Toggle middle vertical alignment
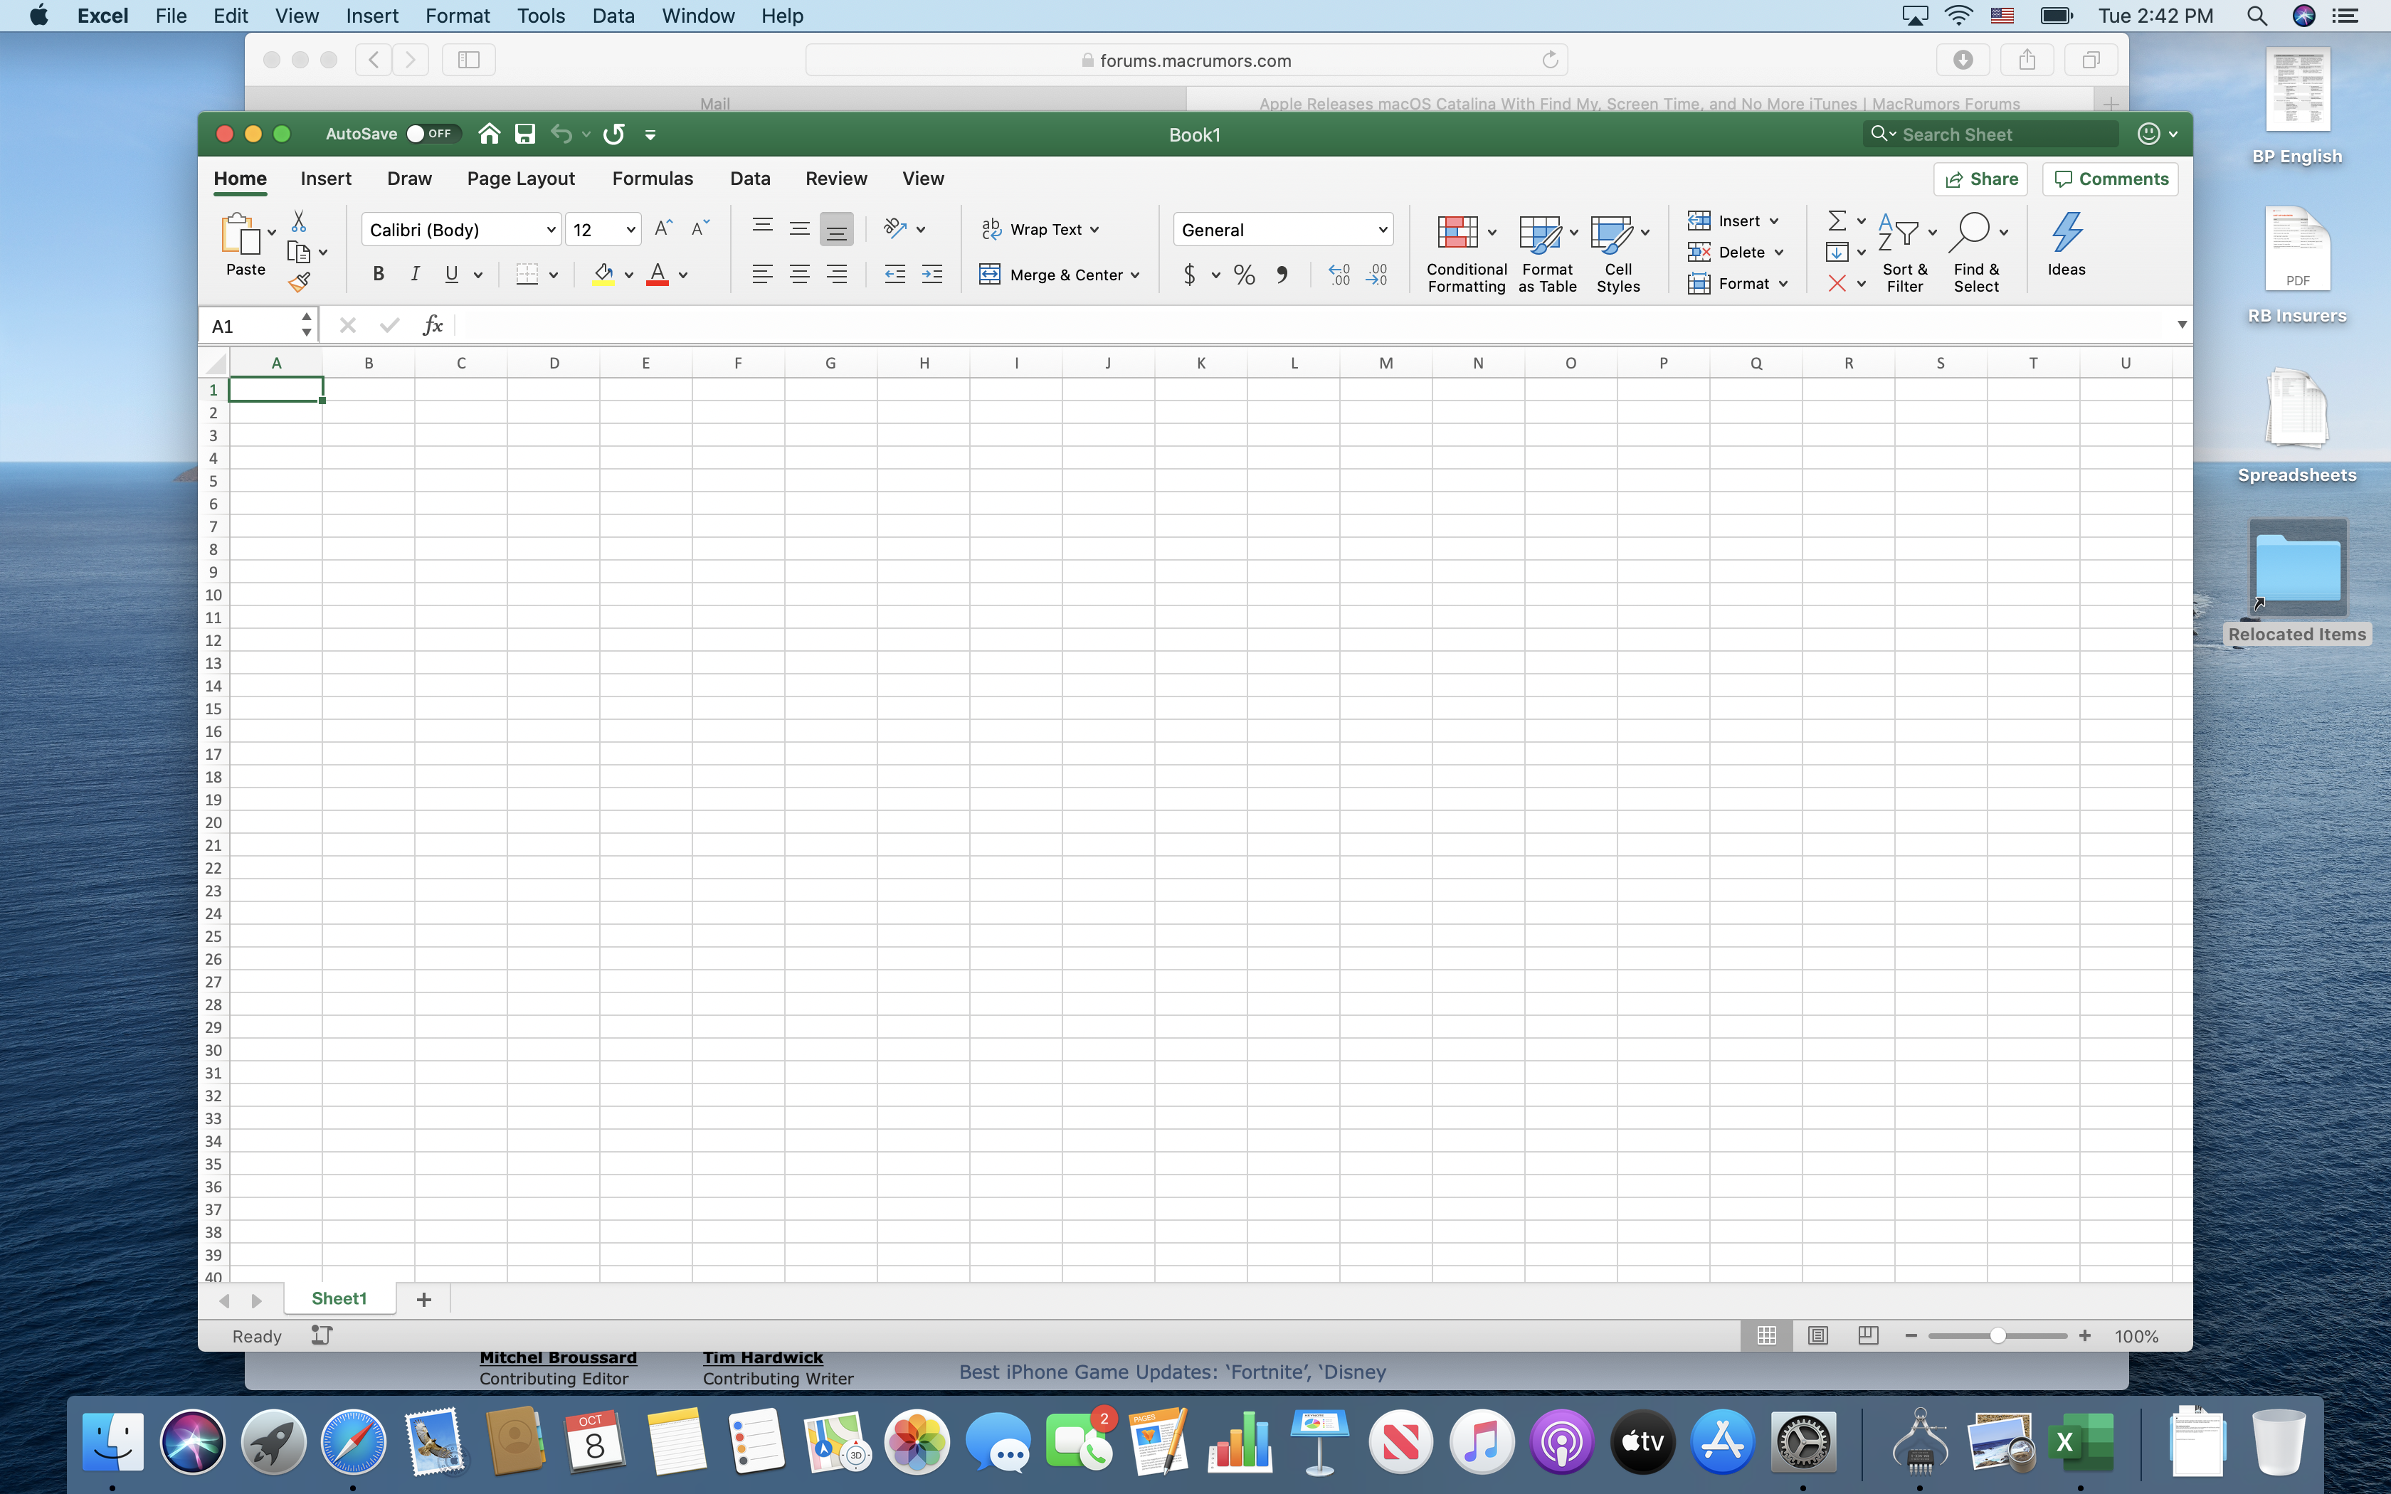 pos(799,228)
